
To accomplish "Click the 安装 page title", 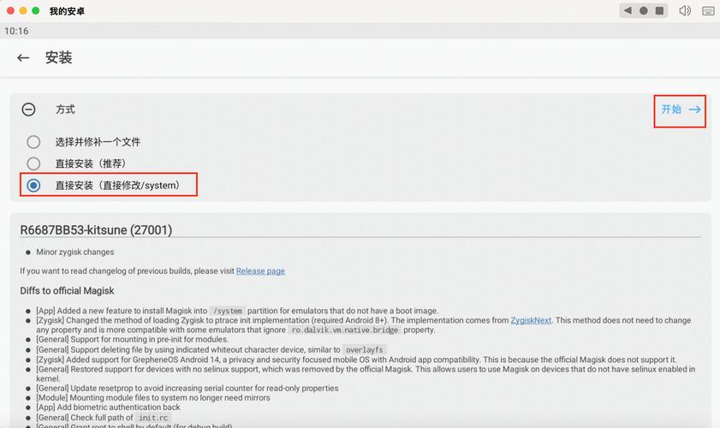I will coord(58,58).
